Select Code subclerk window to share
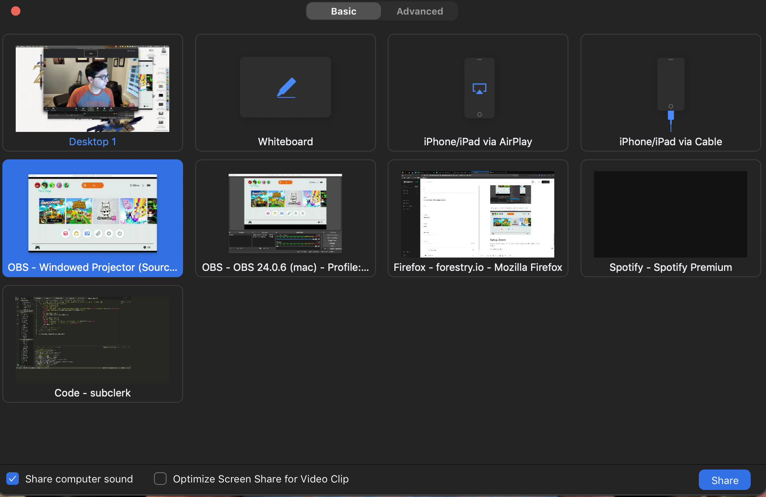 tap(93, 343)
